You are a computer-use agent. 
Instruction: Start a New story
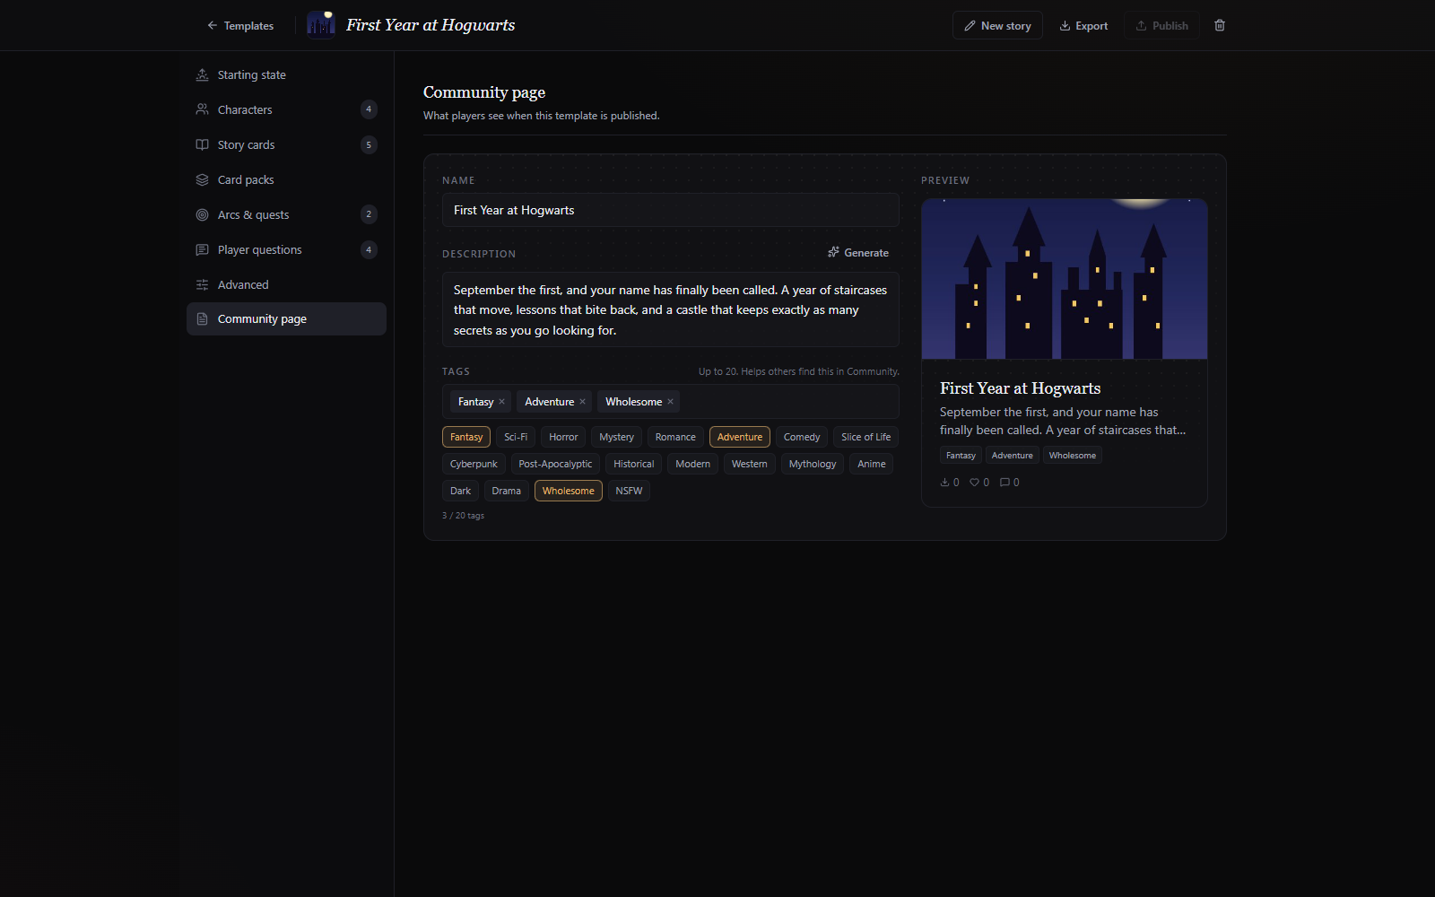(997, 26)
